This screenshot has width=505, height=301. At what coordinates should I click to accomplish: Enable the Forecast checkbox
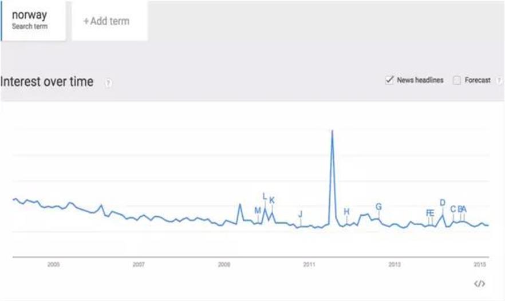pos(457,81)
